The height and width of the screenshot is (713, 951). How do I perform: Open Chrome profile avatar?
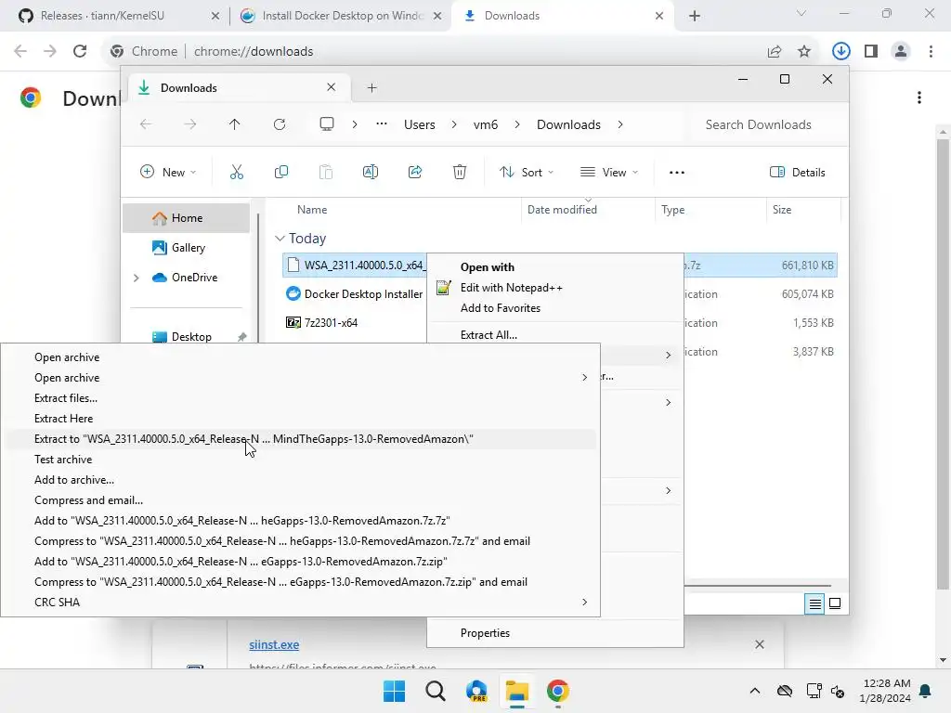(901, 51)
